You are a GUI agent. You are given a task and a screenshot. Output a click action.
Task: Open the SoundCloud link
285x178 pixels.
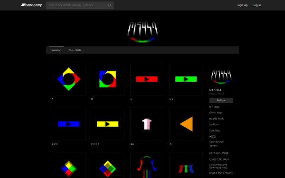click(216, 141)
